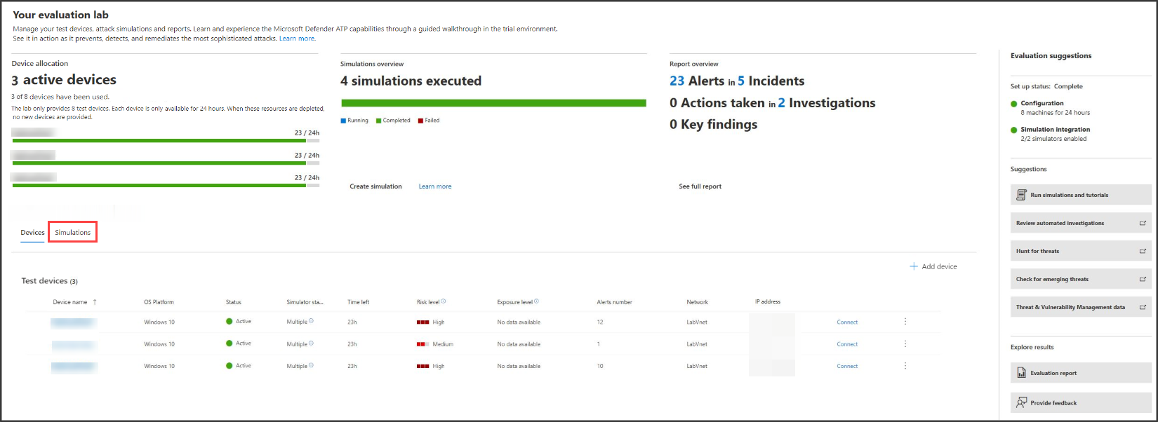Connect to the Medium risk device
Screen dimensions: 1158x422
coord(847,344)
